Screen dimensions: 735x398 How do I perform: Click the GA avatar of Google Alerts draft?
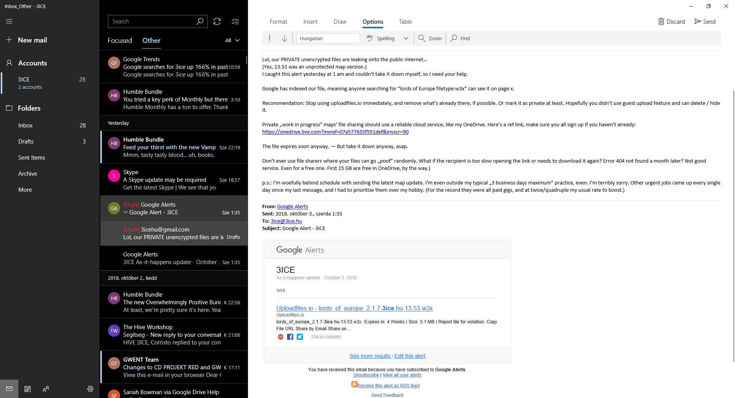114,208
